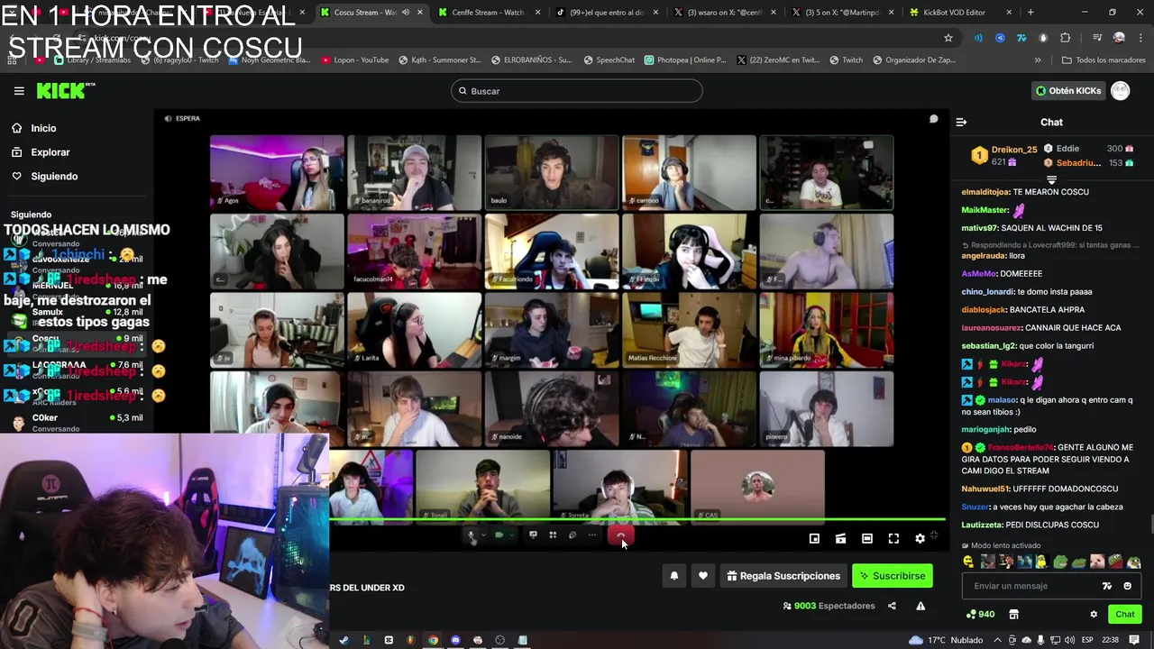Open the SpeechChat bookmark
Viewport: 1154px width, 649px height.
(x=608, y=60)
